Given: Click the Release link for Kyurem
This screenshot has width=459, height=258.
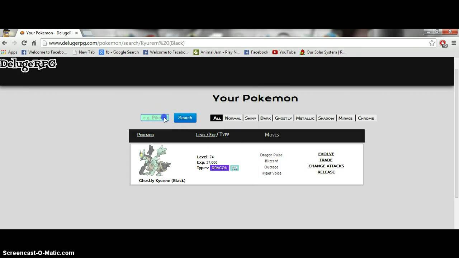Looking at the screenshot, I should (x=326, y=172).
